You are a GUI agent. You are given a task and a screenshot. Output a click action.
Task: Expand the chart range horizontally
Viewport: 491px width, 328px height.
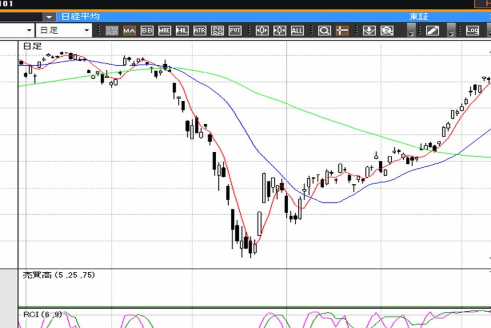[x=262, y=31]
